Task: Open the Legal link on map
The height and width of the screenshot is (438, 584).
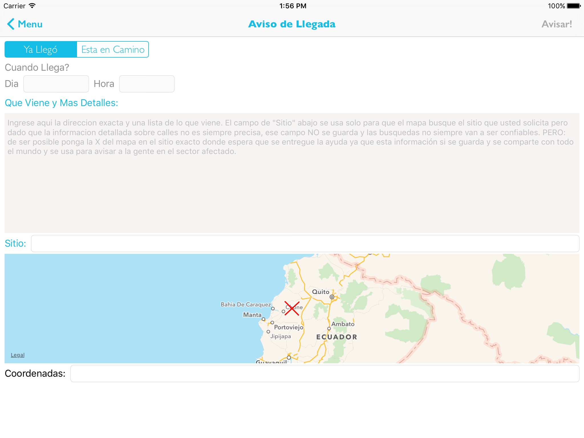Action: pos(18,355)
